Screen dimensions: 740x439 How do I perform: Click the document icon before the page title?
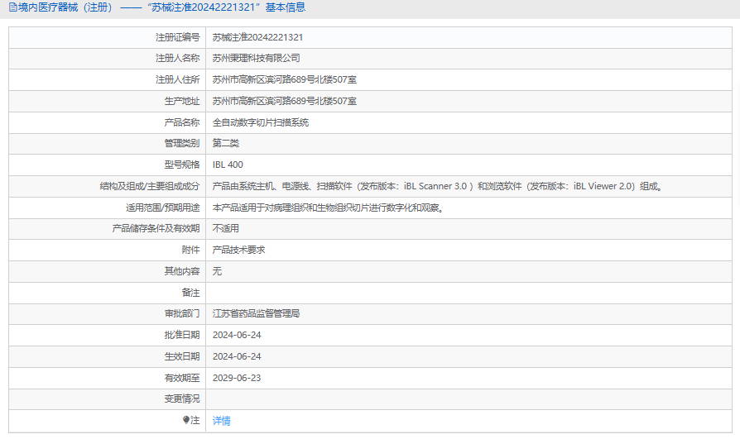tap(12, 7)
